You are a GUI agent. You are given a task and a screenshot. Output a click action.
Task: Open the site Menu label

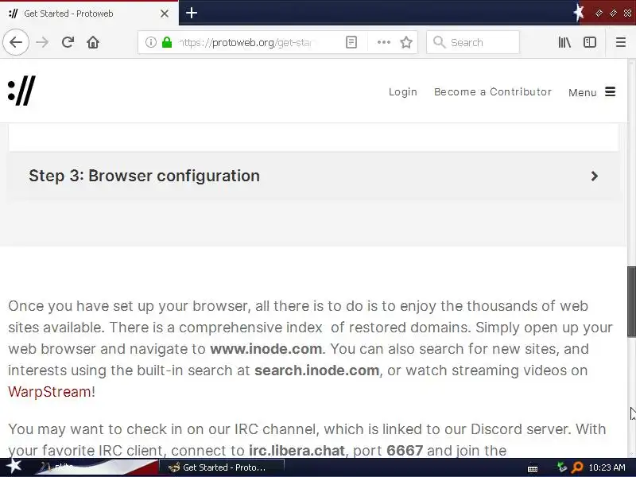coord(583,92)
